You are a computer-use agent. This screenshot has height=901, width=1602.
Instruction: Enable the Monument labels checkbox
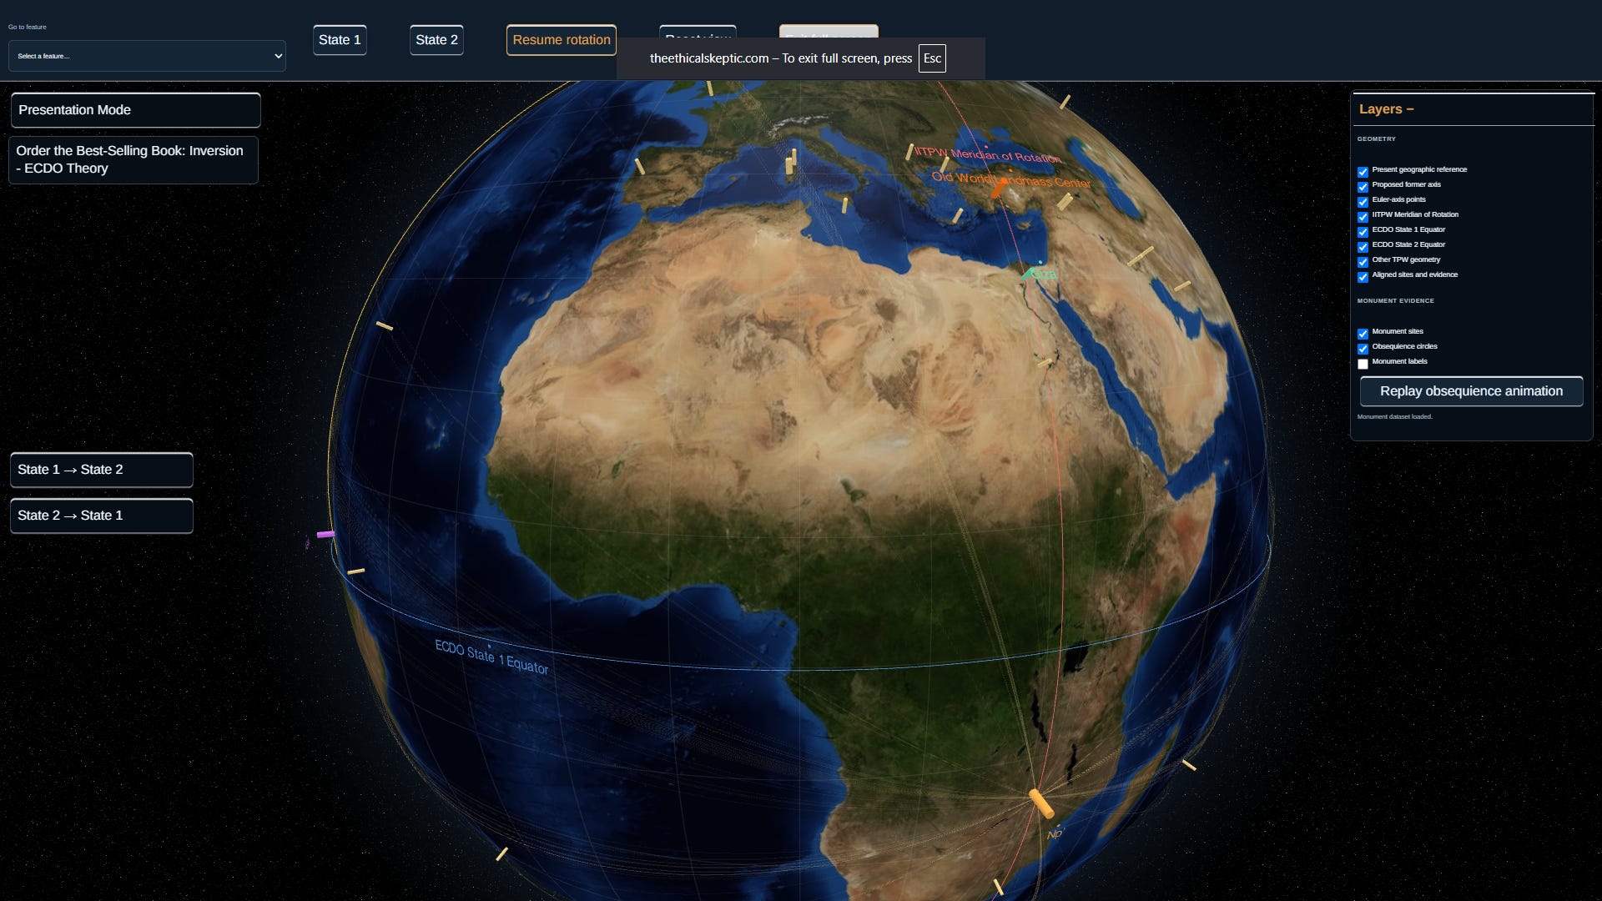point(1363,364)
